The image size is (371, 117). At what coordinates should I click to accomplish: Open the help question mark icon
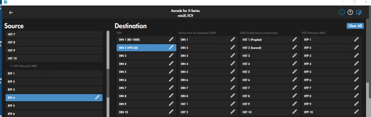pos(350,12)
